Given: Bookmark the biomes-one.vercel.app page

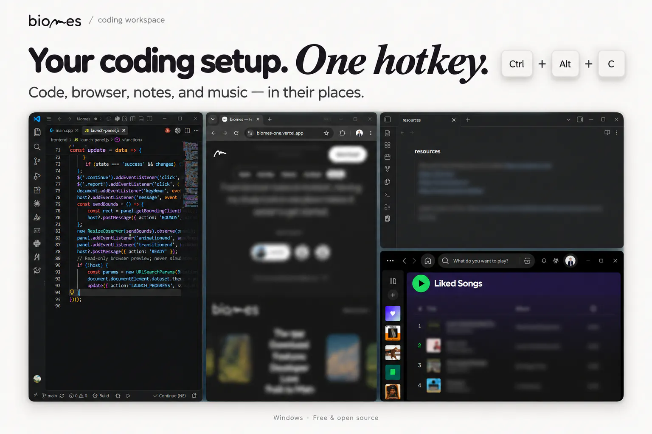Looking at the screenshot, I should click(x=326, y=133).
